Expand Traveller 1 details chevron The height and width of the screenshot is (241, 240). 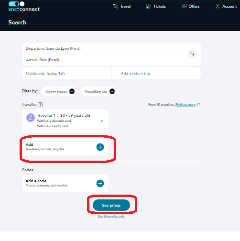coord(102,121)
